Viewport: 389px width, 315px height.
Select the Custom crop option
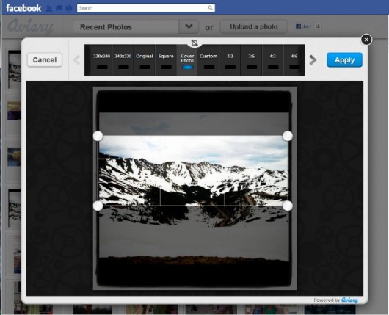pos(208,59)
